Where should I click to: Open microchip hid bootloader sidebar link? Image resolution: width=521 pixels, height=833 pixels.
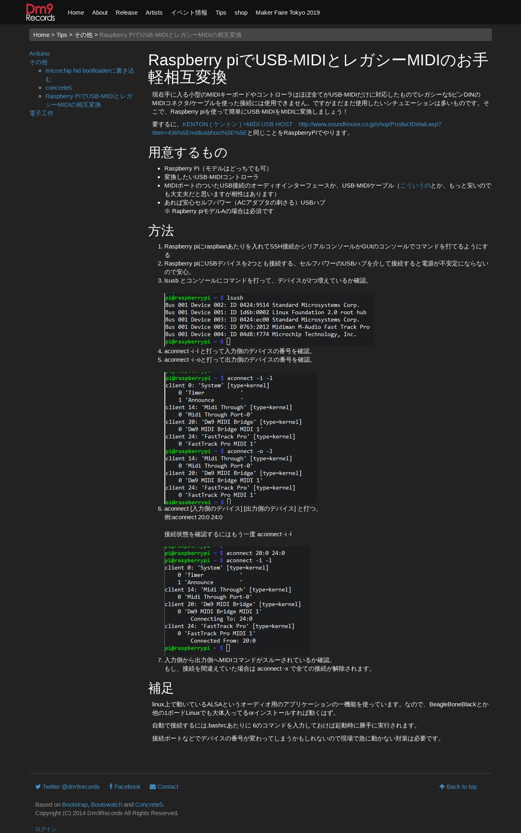(x=90, y=75)
